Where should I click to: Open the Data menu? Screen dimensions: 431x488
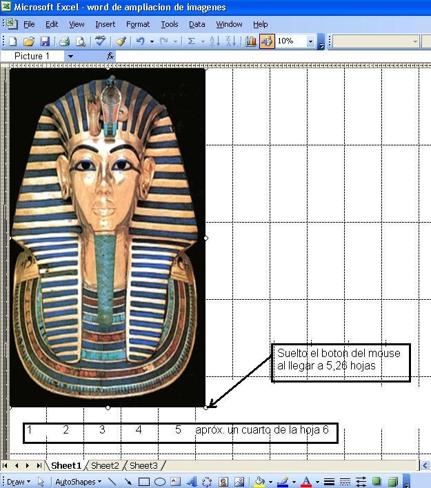(197, 24)
